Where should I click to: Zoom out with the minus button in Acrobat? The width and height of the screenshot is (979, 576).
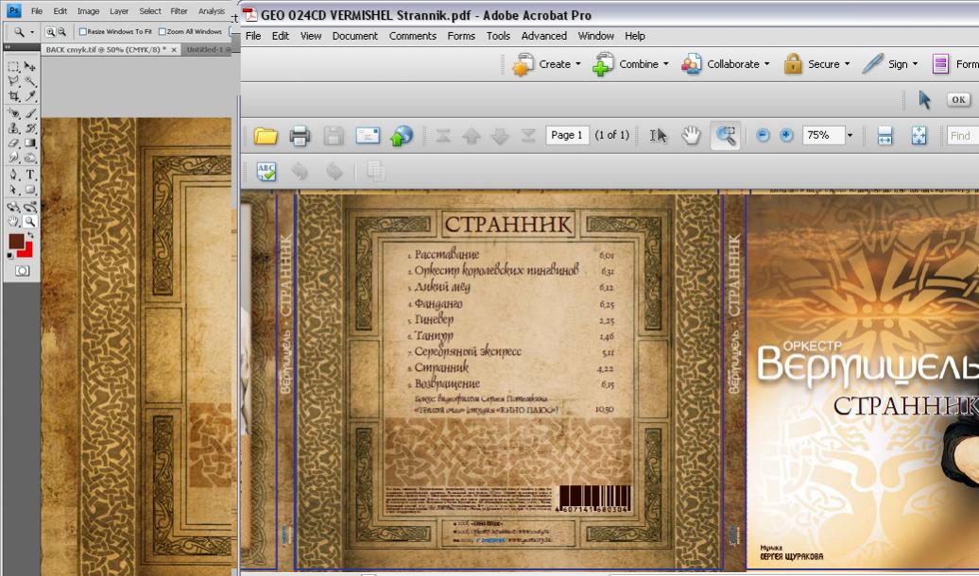point(763,135)
